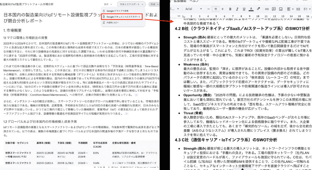Open the text alignment options icon
Viewport: 312px width, 170px height.
pos(289,9)
